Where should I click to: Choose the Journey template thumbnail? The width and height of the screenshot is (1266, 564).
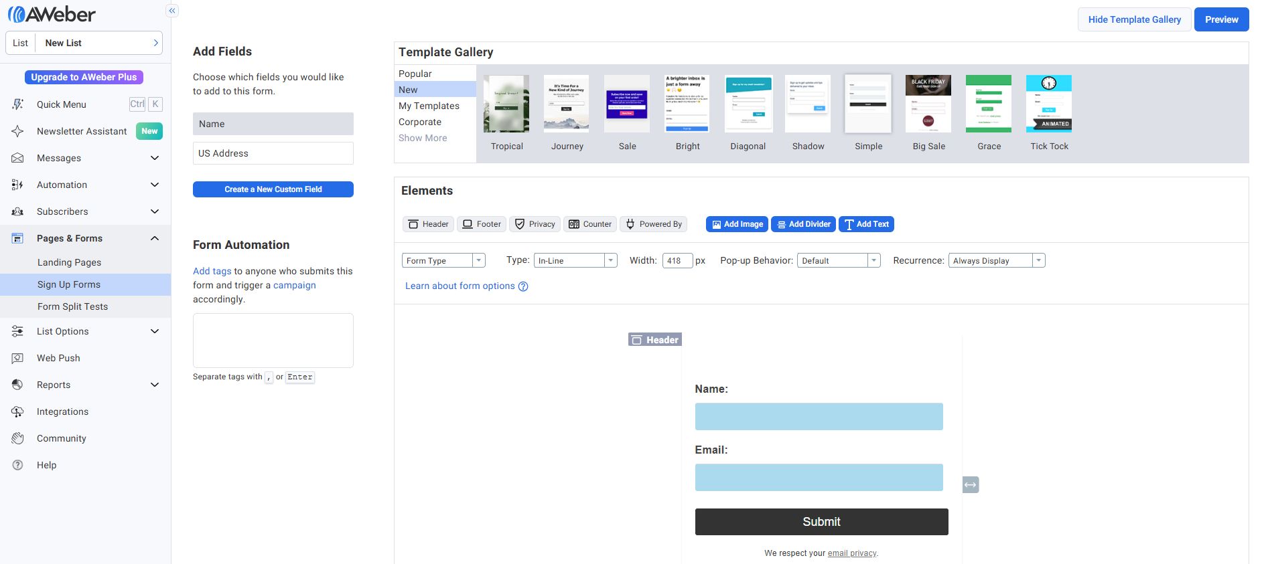(x=567, y=104)
